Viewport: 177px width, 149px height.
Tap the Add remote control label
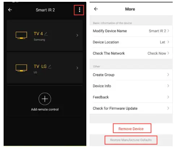coord(45,109)
